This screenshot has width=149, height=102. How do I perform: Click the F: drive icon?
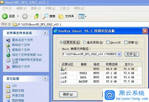pos(62,82)
